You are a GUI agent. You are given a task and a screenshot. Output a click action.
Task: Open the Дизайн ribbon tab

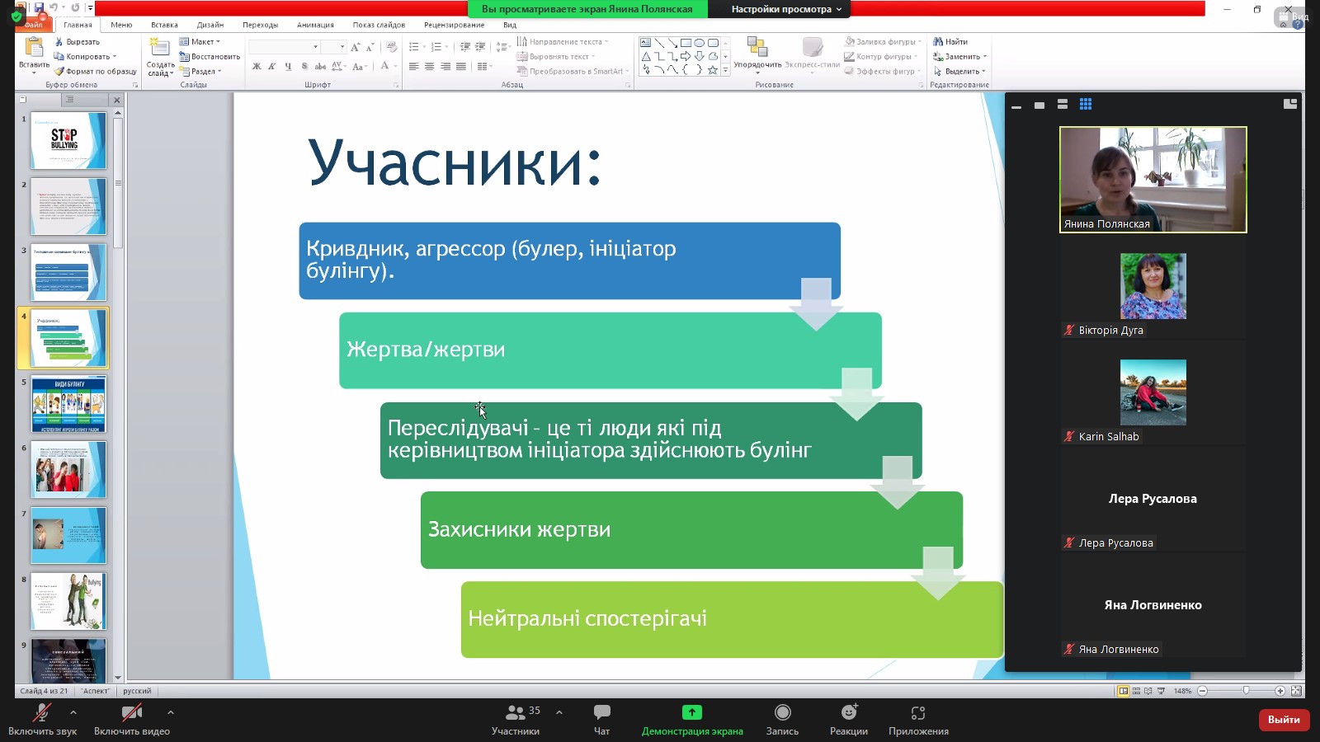point(210,25)
